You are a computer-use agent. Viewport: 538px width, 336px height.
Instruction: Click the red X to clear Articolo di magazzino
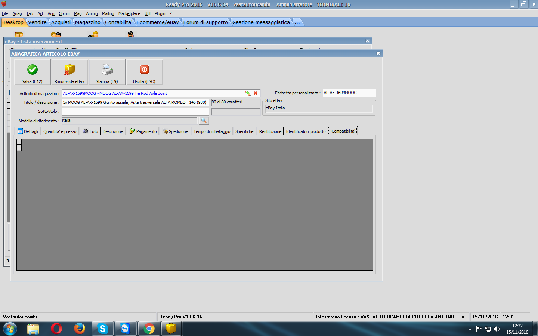point(256,93)
